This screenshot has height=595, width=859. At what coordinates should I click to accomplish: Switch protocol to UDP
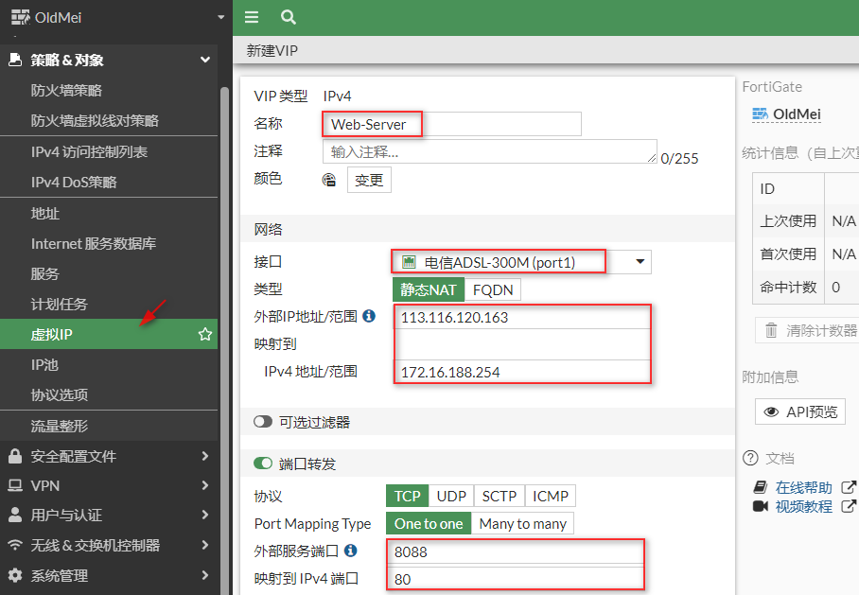click(451, 496)
